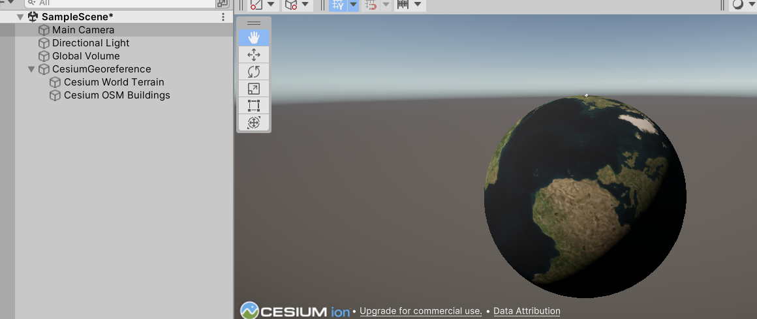This screenshot has height=319, width=757.
Task: Open Upgrade for commercial use link
Action: pyautogui.click(x=421, y=311)
